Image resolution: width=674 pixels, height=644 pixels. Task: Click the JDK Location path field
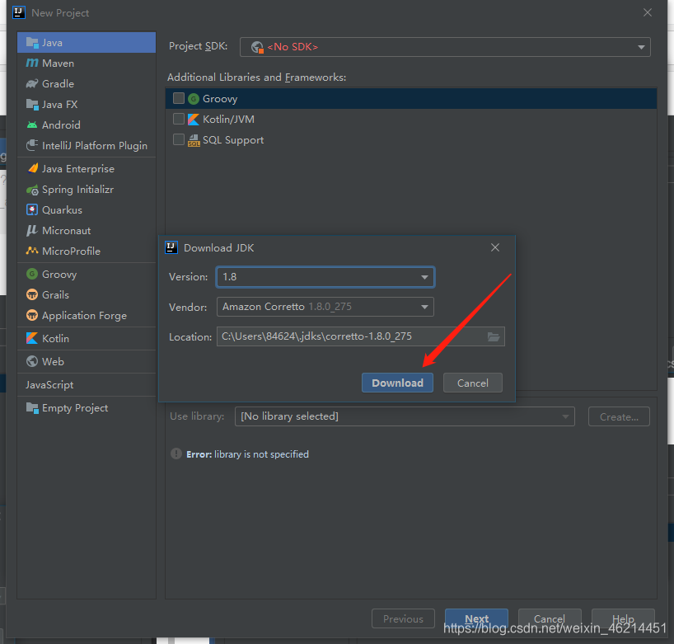360,336
